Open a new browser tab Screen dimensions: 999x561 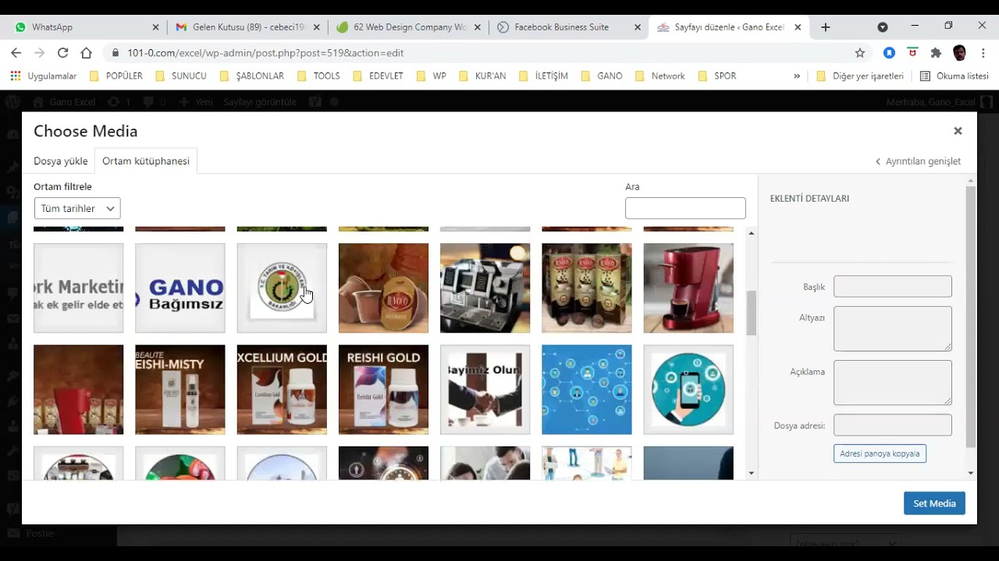click(826, 26)
